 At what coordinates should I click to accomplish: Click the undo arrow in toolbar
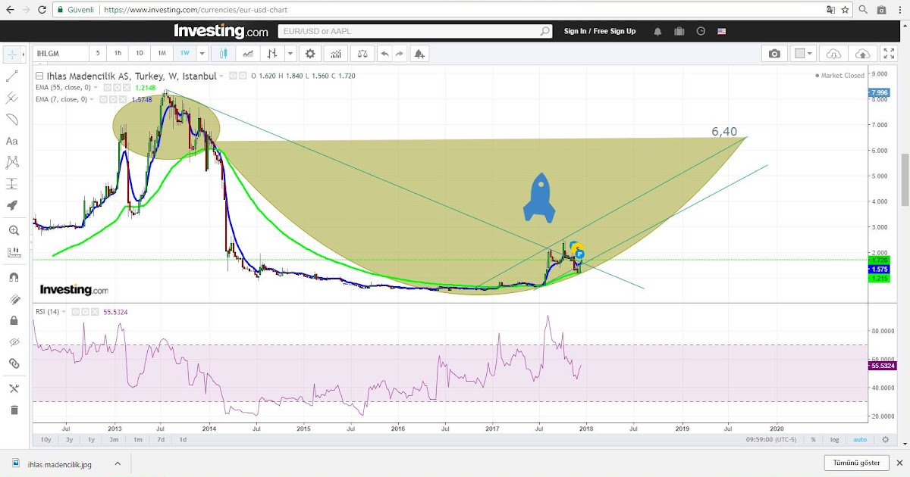(384, 54)
